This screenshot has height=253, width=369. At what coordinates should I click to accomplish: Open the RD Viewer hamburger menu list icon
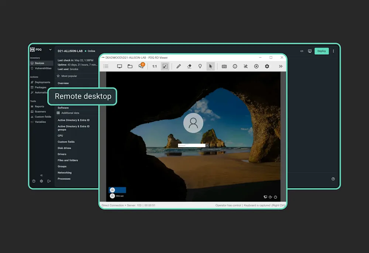pos(106,66)
